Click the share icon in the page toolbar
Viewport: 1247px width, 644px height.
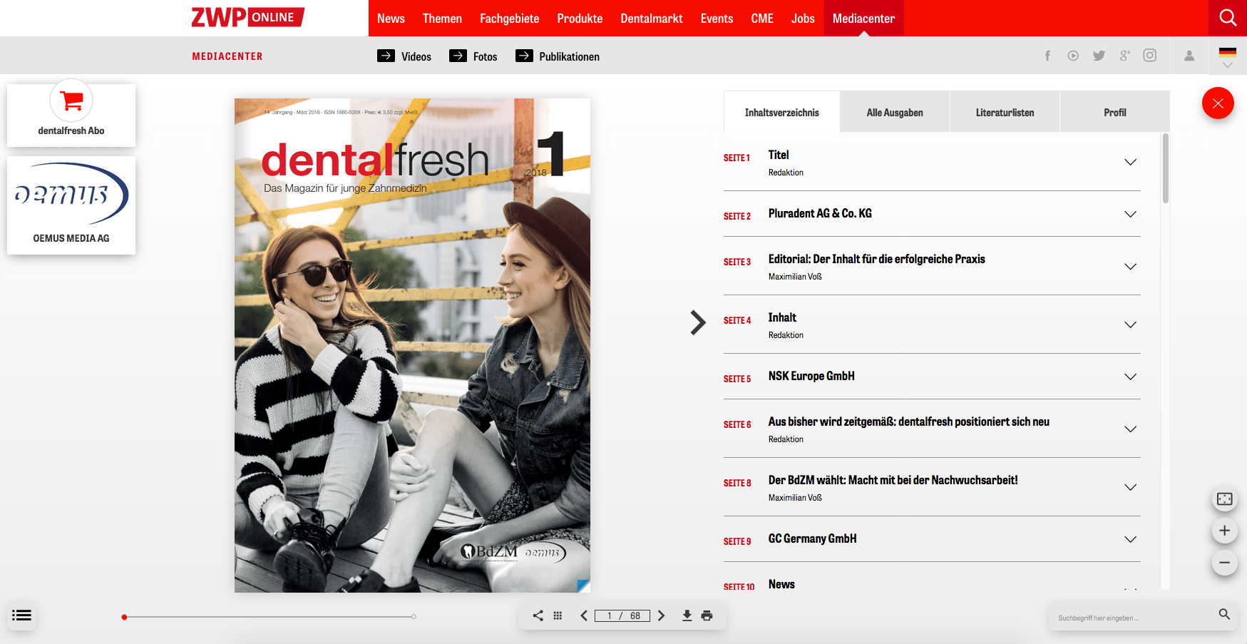point(538,615)
